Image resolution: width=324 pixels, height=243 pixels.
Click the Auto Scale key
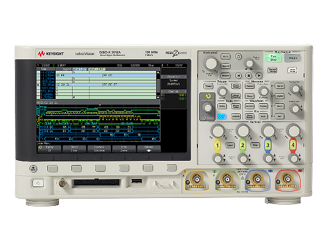pos(292,70)
